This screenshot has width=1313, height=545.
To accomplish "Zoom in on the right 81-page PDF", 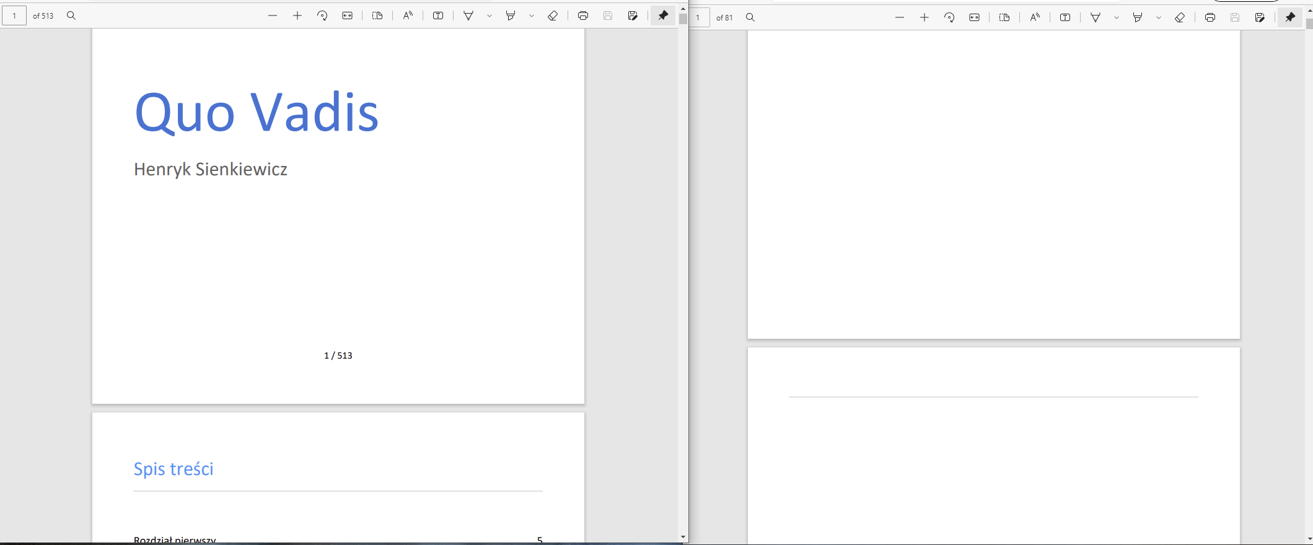I will 924,17.
